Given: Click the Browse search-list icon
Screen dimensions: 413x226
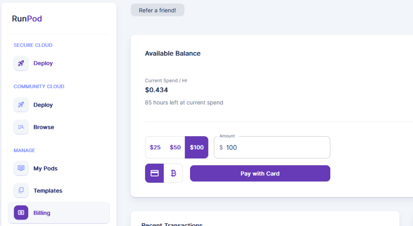Looking at the screenshot, I should tap(21, 127).
